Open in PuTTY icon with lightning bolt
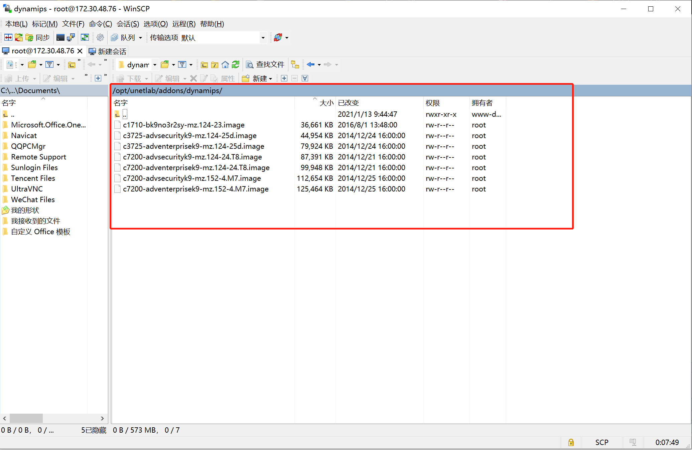The width and height of the screenshot is (692, 450). pos(71,37)
